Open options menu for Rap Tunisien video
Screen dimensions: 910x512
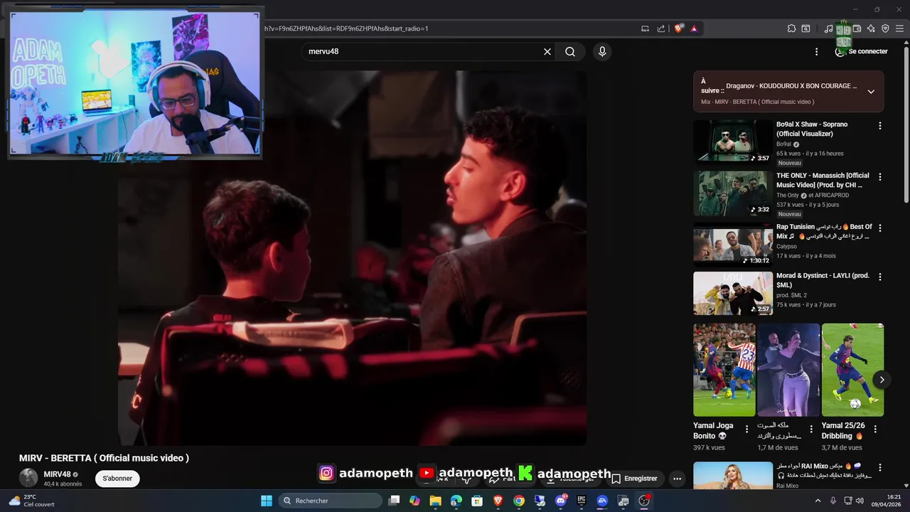pos(880,228)
